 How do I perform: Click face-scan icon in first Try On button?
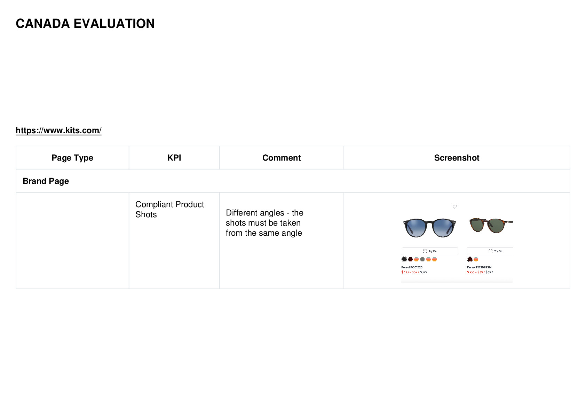point(425,251)
